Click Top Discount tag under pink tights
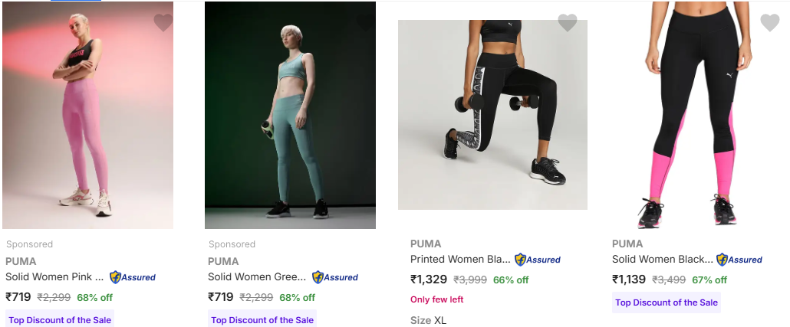 [x=60, y=319]
